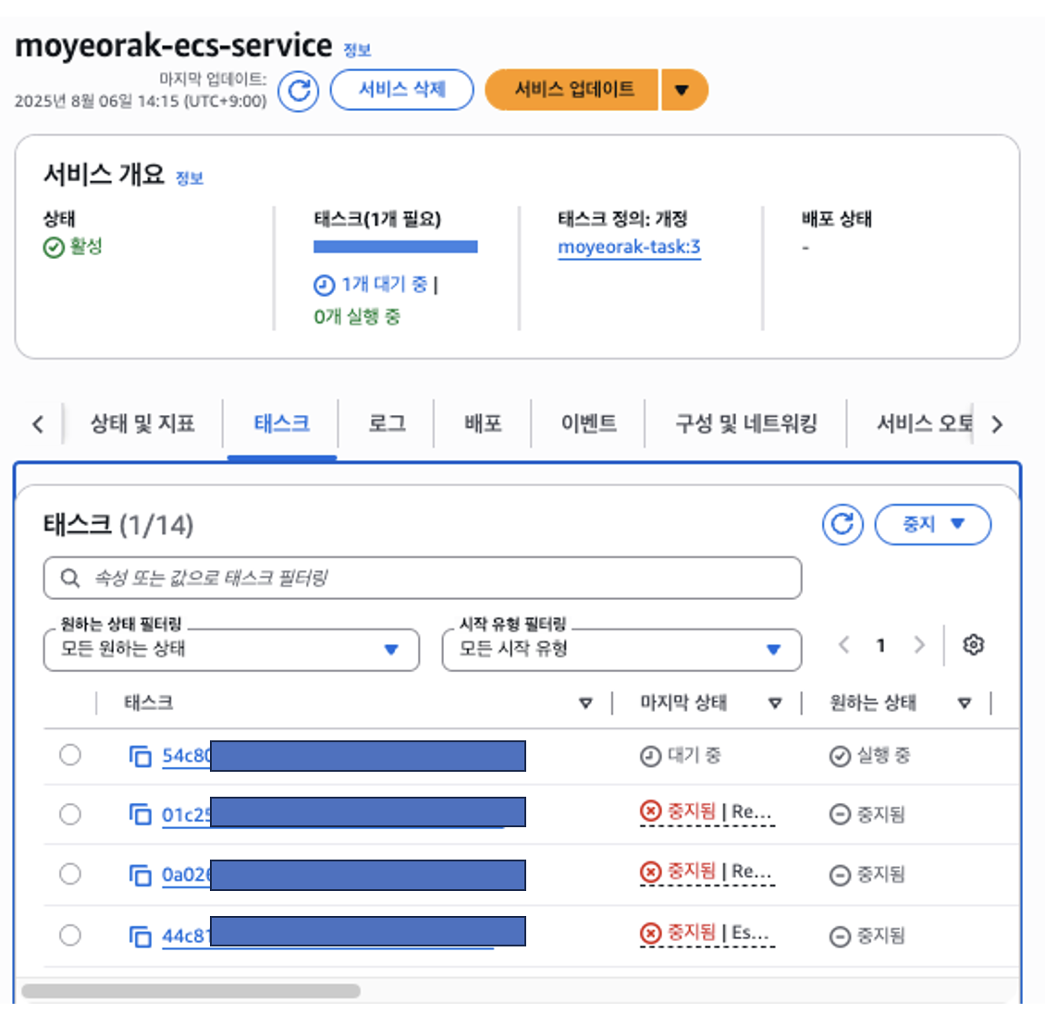Image resolution: width=1045 pixels, height=1013 pixels.
Task: Click 중지됨 | Es... status for 44c8
Action: pos(707,934)
